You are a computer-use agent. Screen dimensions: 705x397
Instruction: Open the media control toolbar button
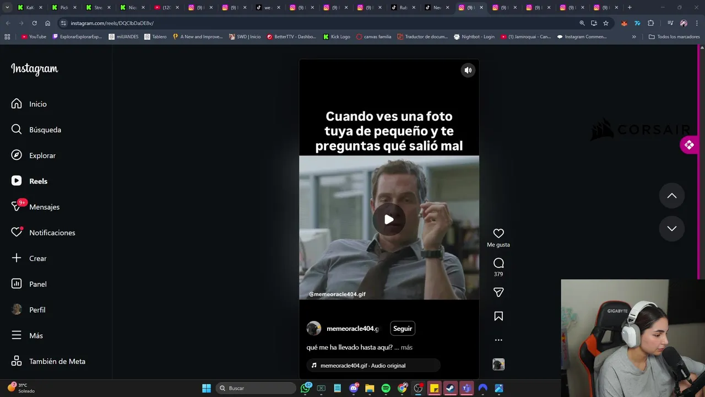(670, 23)
